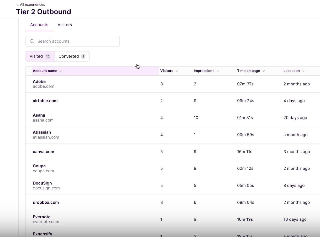The width and height of the screenshot is (320, 237).
Task: Sort by Time on page column
Action: click(251, 71)
